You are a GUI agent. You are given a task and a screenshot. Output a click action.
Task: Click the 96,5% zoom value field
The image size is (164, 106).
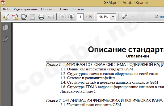[103, 17]
